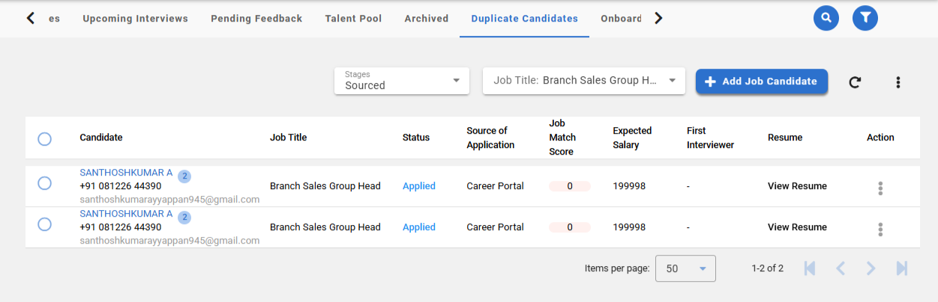Click the duplicate count badge on first candidate
This screenshot has height=302, width=938.
[184, 177]
